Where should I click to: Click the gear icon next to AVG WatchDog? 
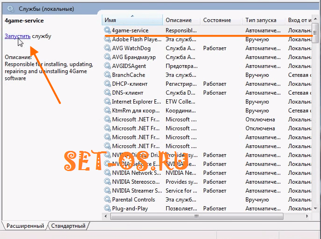click(107, 48)
